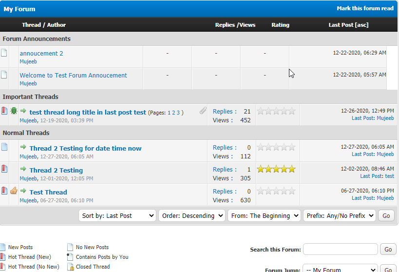Screen dimensions: 399x272
Task: Click the bug icon beside the long-title thread
Action: pyautogui.click(x=14, y=111)
